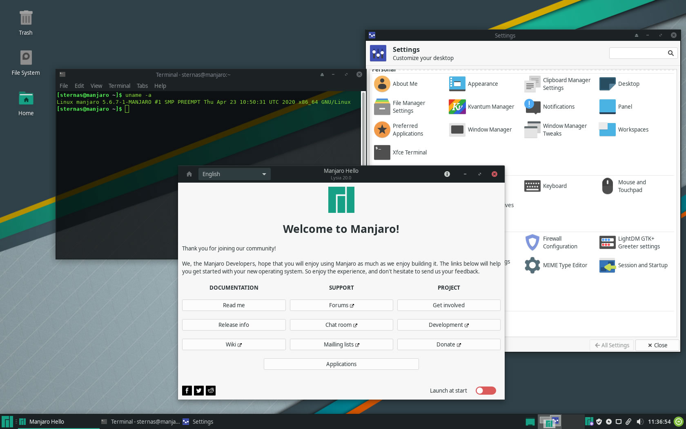This screenshot has height=429, width=686.
Task: Click the Applications button
Action: [341, 364]
